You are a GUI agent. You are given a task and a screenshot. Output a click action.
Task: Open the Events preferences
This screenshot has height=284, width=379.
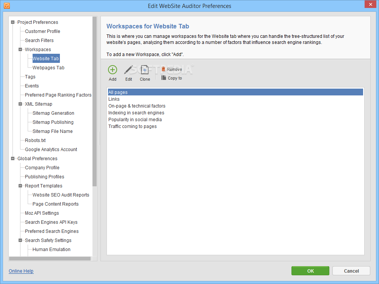pos(32,86)
